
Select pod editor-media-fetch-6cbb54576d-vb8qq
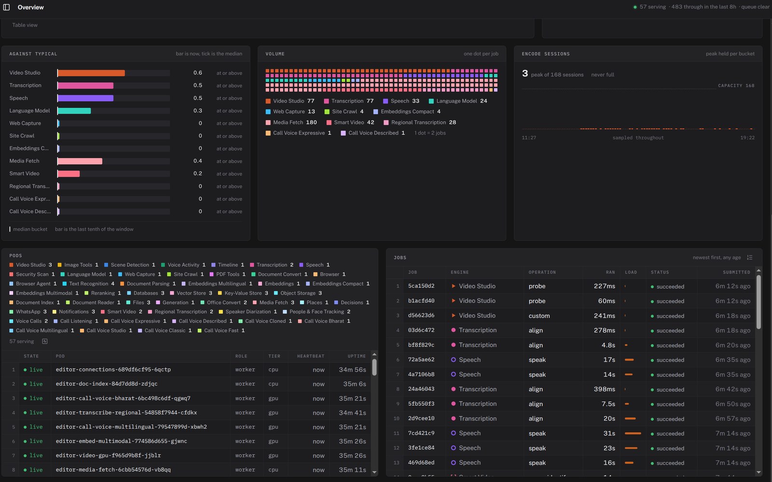click(113, 470)
